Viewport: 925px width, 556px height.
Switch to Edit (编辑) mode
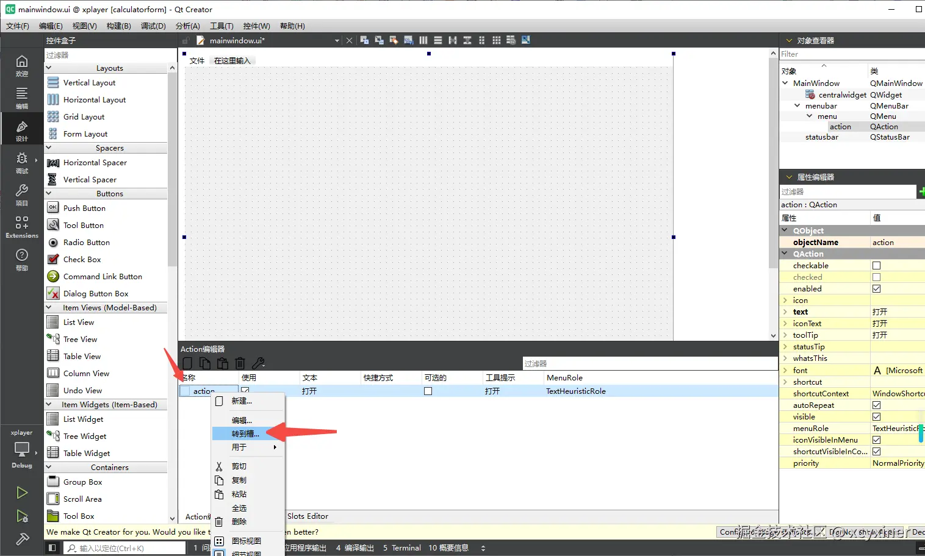pyautogui.click(x=21, y=98)
